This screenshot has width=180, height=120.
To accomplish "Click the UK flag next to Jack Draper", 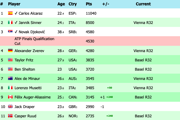I will click(x=10, y=107).
